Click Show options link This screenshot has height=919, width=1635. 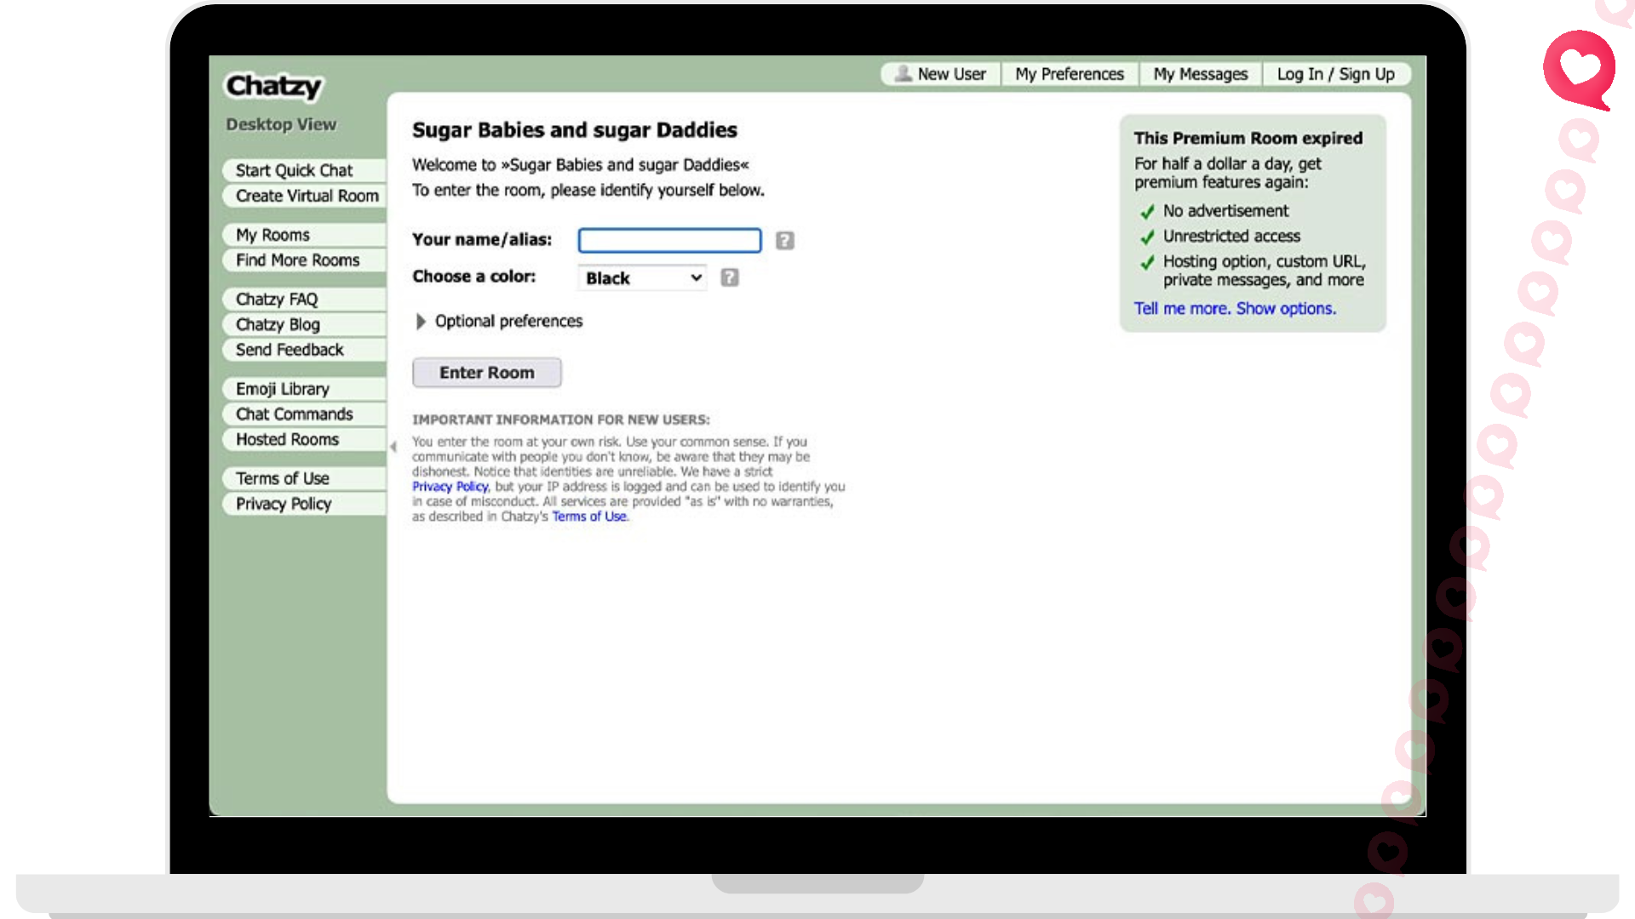point(1286,309)
